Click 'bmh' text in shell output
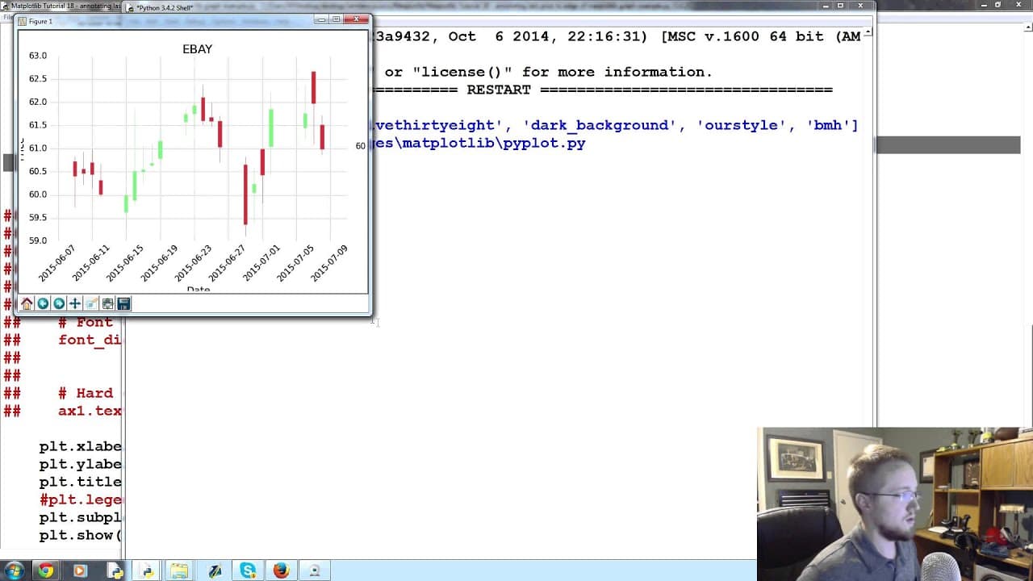This screenshot has height=581, width=1033. pyautogui.click(x=828, y=125)
